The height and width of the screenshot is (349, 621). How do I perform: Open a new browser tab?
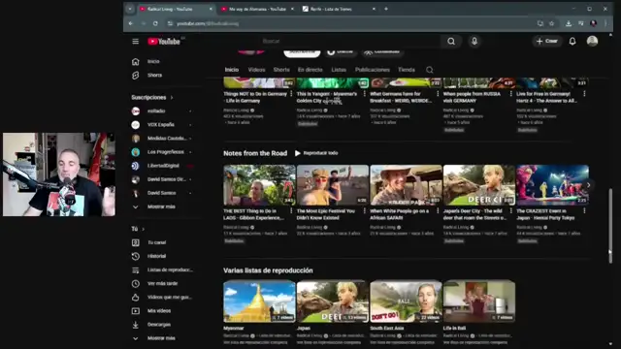tap(386, 9)
